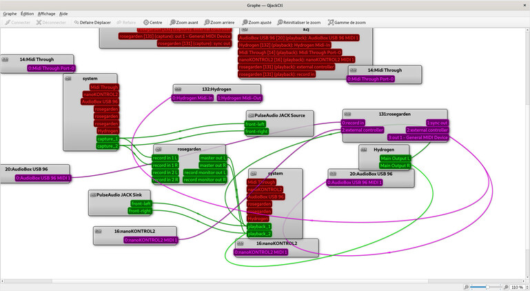This screenshot has height=291, width=530.
Task: Select the Main Output L port
Action: coord(395,159)
